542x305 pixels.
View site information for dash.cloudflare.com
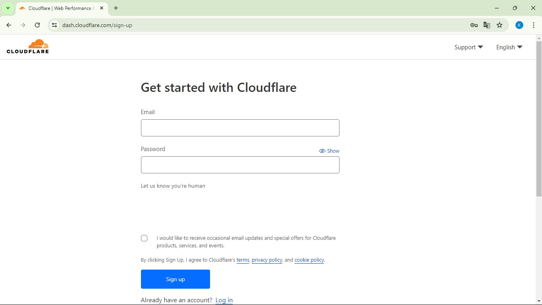[54, 25]
